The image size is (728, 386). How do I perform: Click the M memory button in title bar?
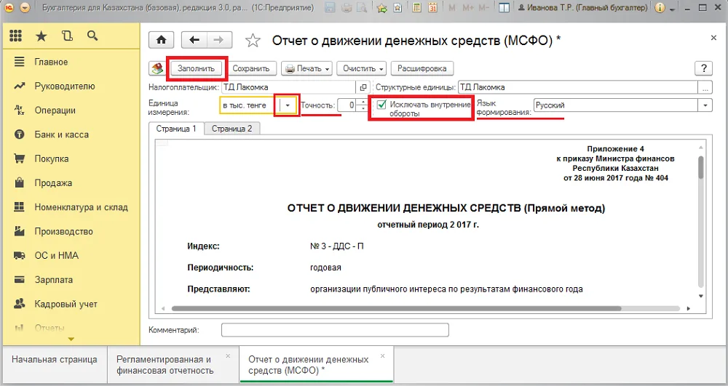click(x=452, y=7)
